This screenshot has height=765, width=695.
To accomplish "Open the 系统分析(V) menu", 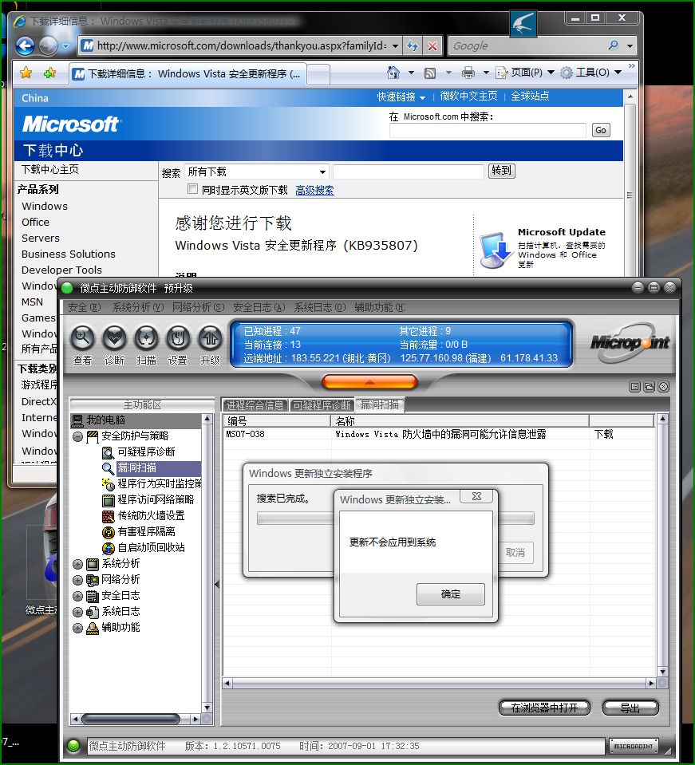I will [138, 307].
